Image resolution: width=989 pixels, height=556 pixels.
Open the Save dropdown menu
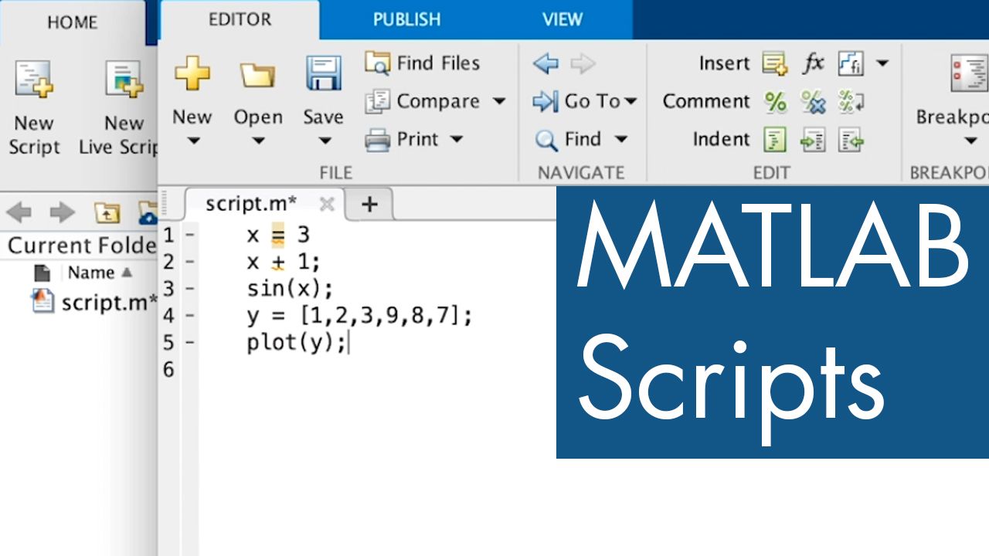click(323, 141)
